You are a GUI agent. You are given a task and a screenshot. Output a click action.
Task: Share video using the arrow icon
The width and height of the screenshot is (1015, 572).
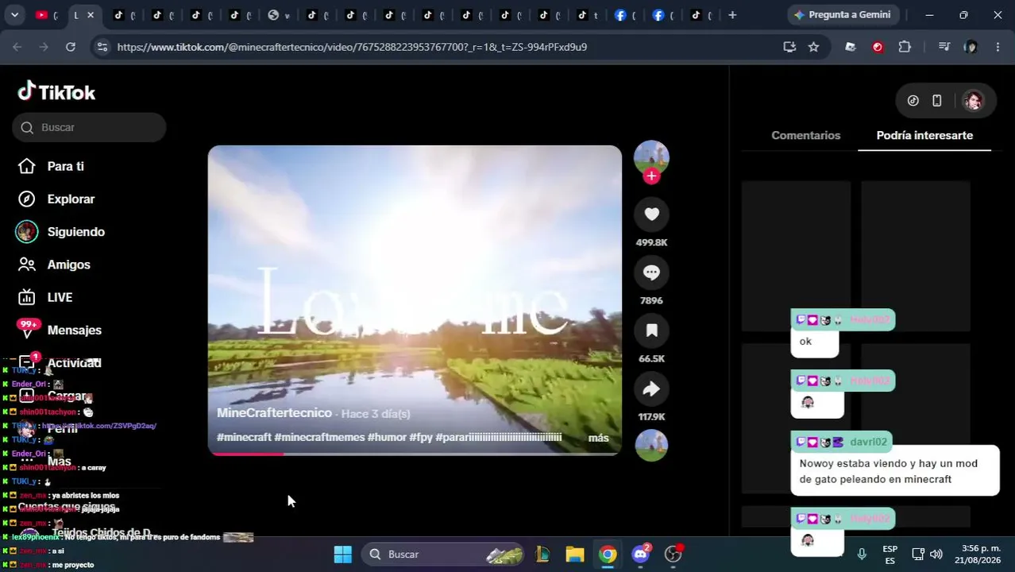click(x=651, y=388)
